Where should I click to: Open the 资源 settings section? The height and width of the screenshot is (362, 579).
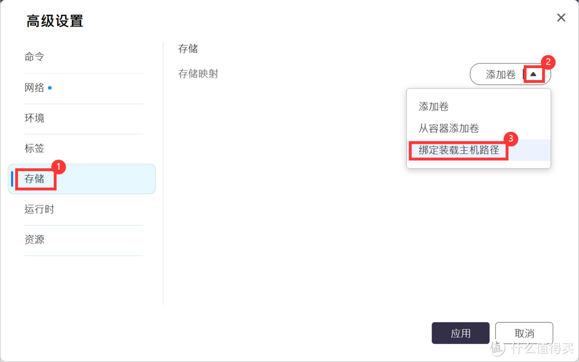[x=34, y=240]
